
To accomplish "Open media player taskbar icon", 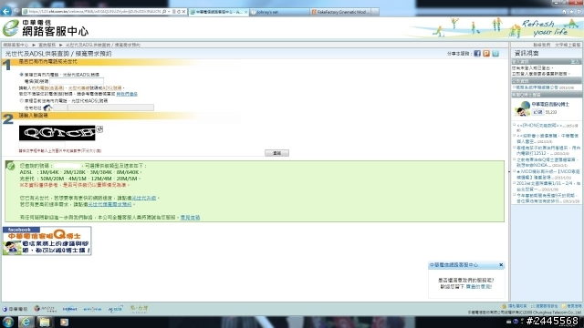I will point(64,322).
